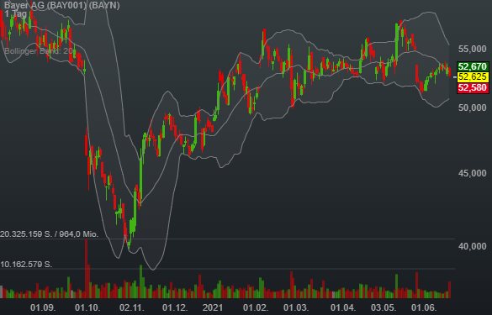
Task: Click the 45,000 price axis label
Action: (472, 173)
